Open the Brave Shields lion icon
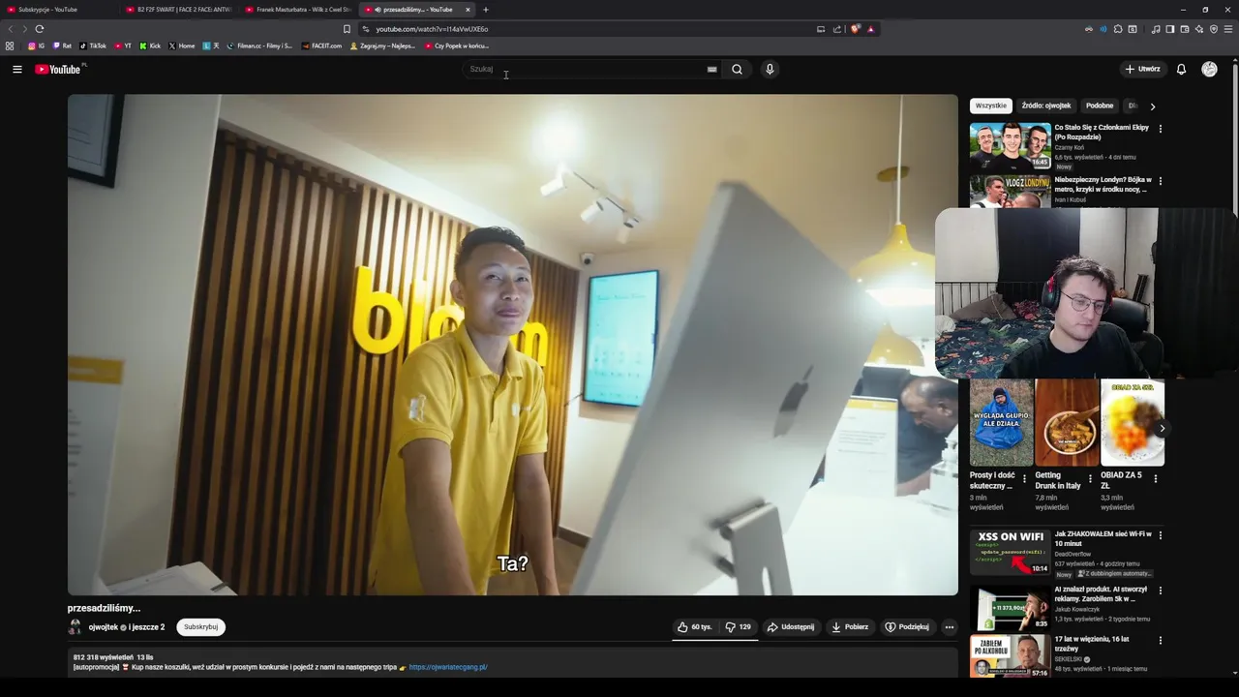This screenshot has height=697, width=1239. [x=855, y=29]
